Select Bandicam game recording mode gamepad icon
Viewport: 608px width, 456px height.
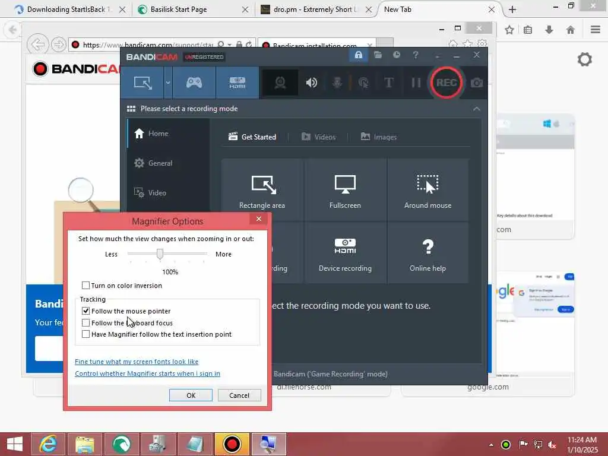tap(194, 83)
